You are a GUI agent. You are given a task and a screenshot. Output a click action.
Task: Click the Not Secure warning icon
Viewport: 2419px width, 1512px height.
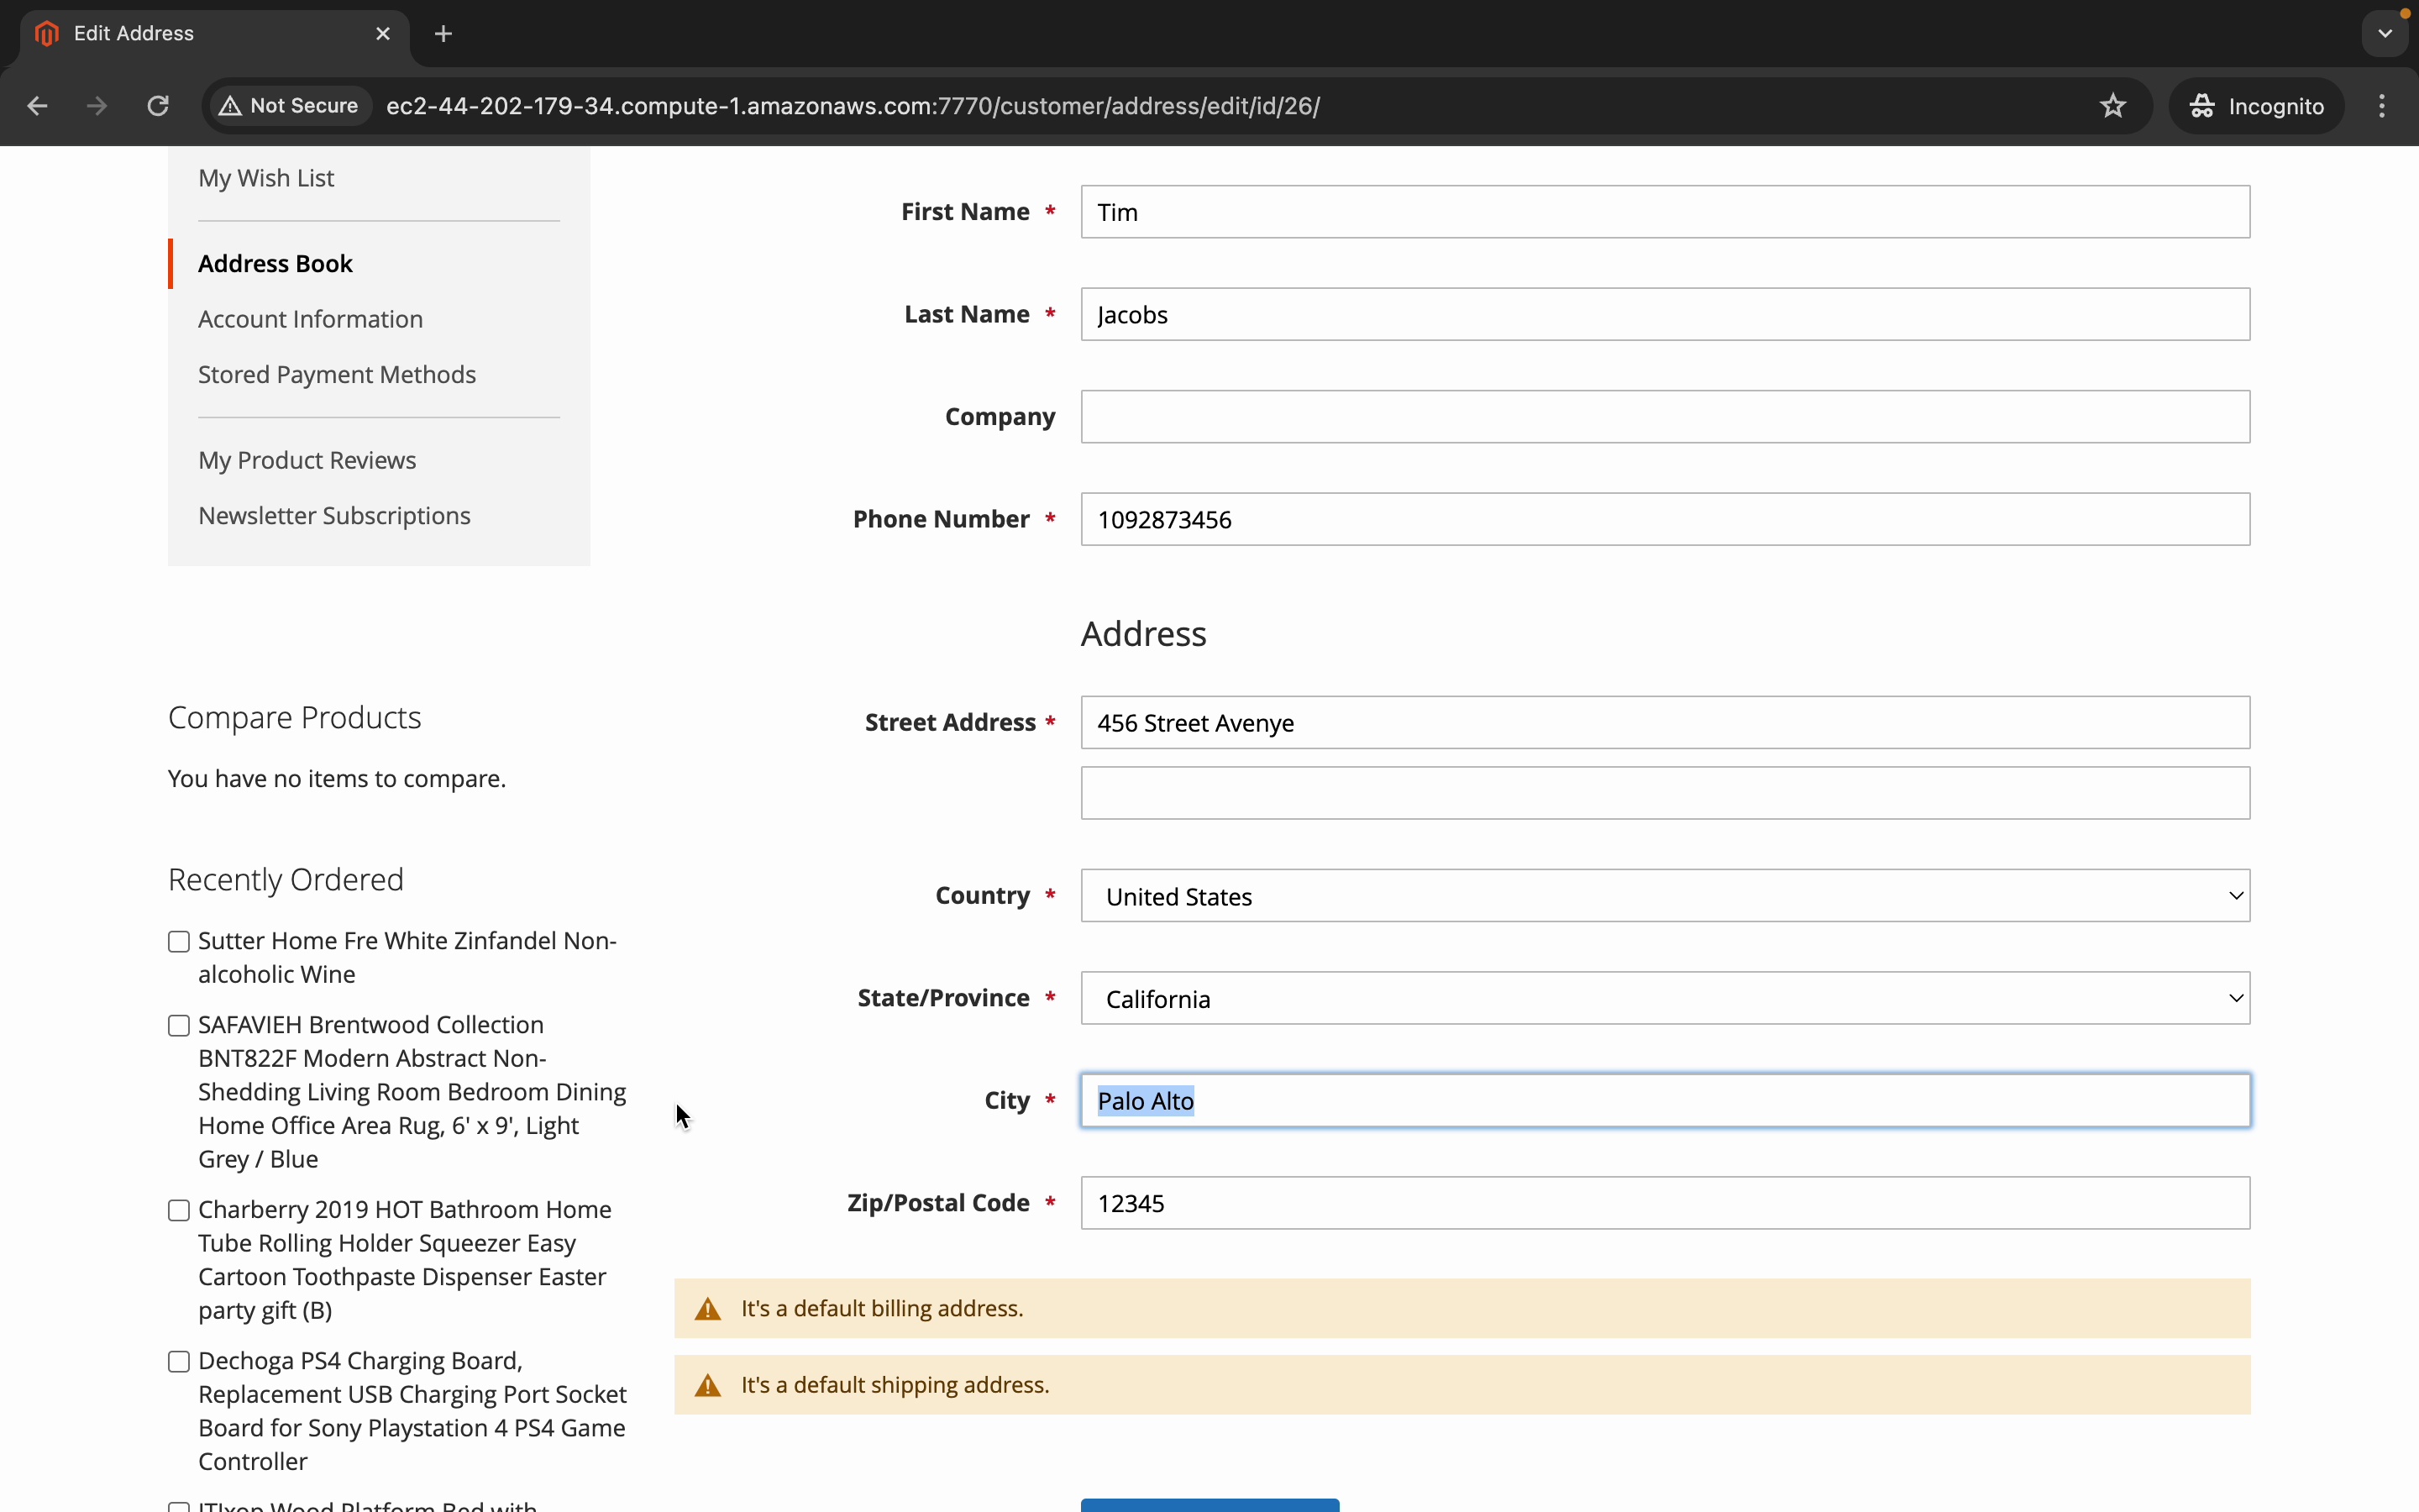coord(231,106)
